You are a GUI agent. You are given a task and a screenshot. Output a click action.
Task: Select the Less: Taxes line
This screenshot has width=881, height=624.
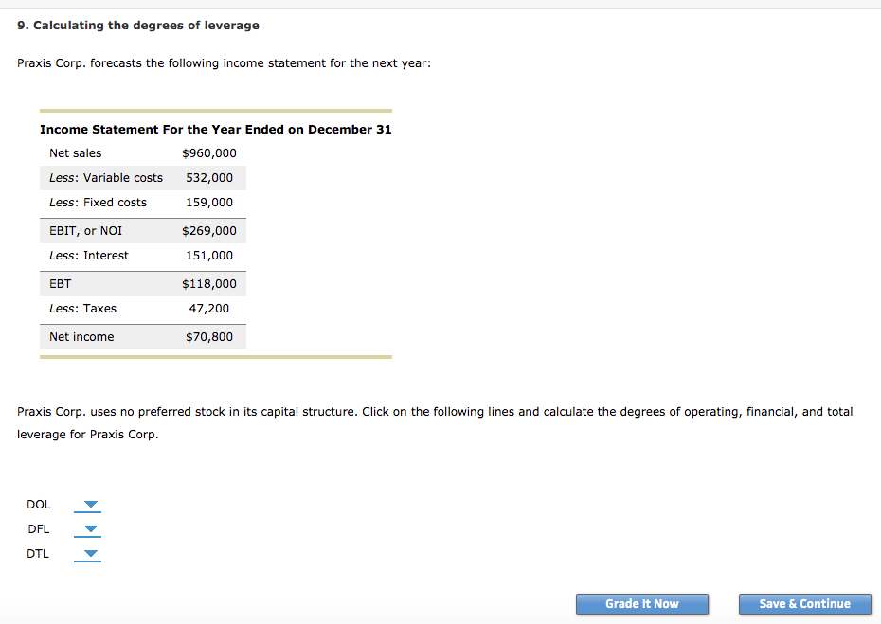[x=83, y=308]
